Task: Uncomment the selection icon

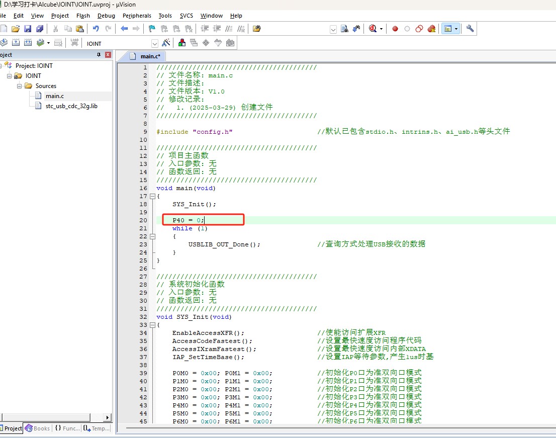Action: pyautogui.click(x=241, y=29)
